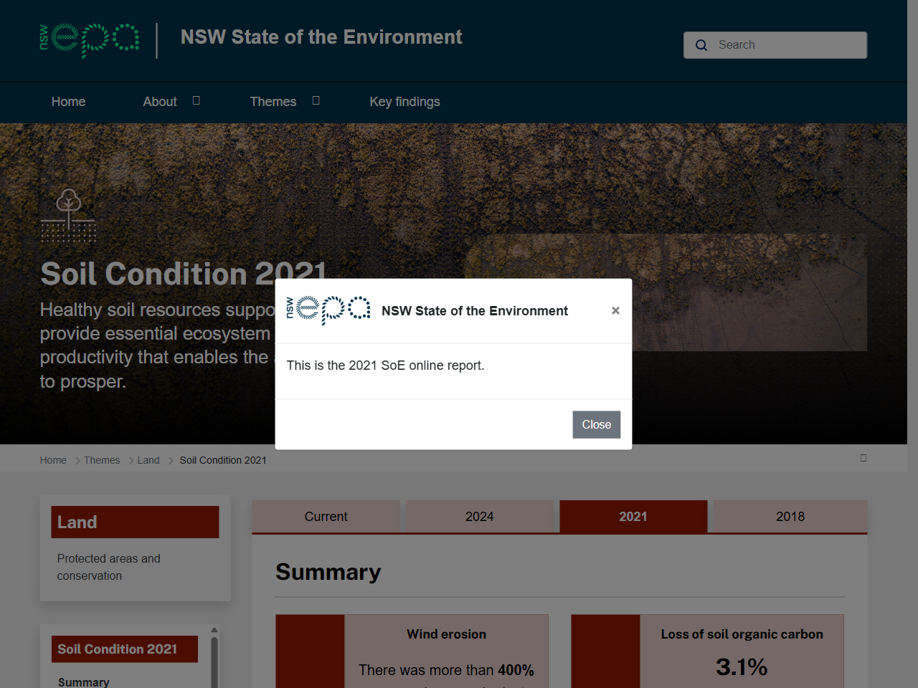Select the 2018 report tab
Image resolution: width=918 pixels, height=688 pixels.
[x=789, y=516]
